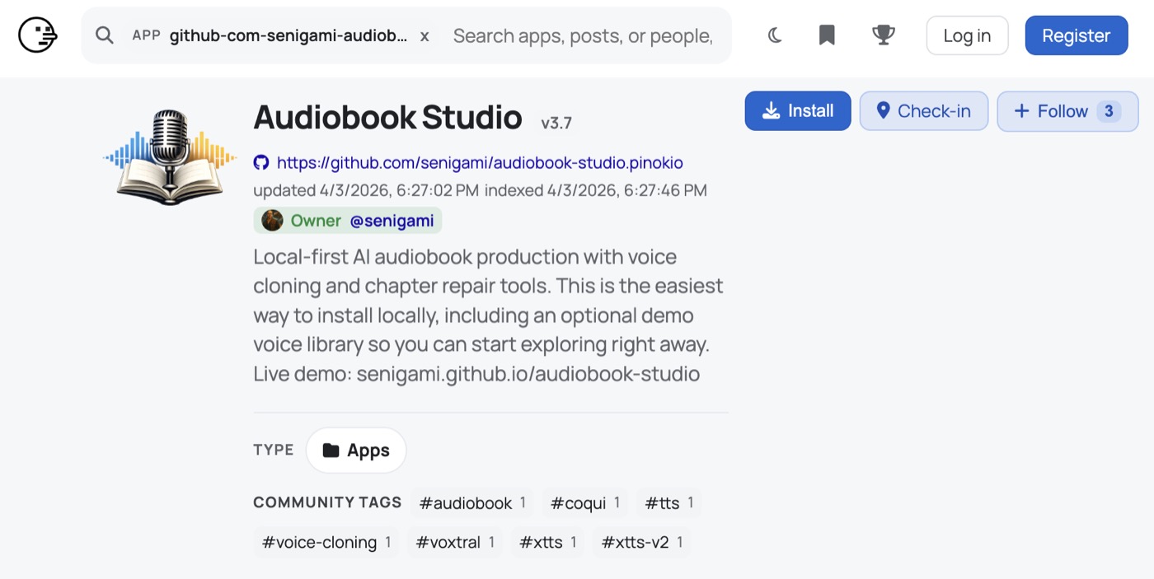This screenshot has width=1154, height=579.
Task: Click the Log in button
Action: point(967,35)
